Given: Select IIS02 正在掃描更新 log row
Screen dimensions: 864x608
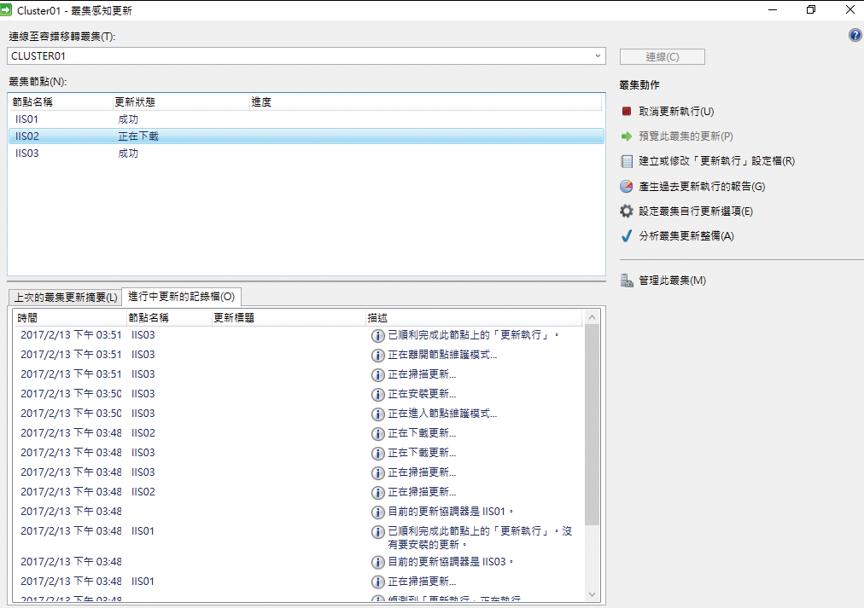Looking at the screenshot, I should pyautogui.click(x=298, y=492).
